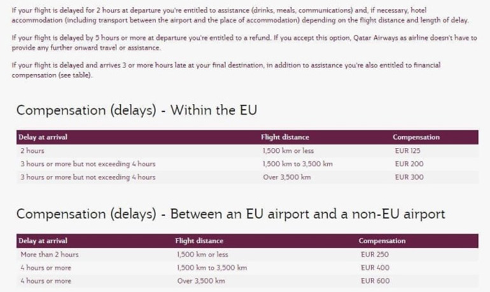Select the EUR 125 compensation amount
490x292 pixels.
[x=407, y=151]
